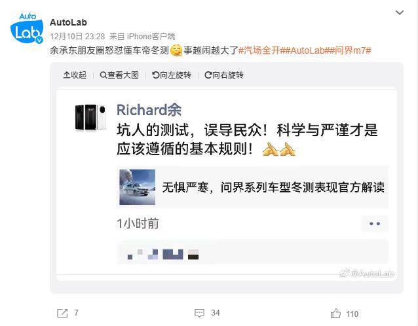Like the post with the thumbs-up icon
Screen dimensions: 418x326
335,314
